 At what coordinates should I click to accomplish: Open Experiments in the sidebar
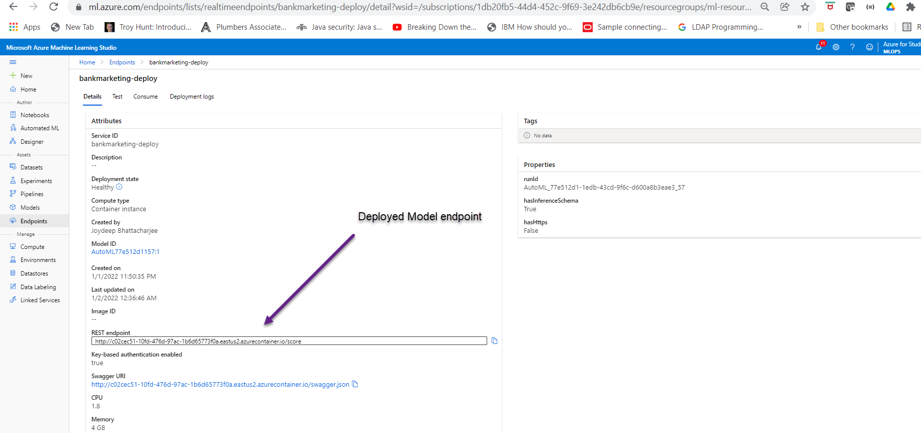tap(36, 181)
